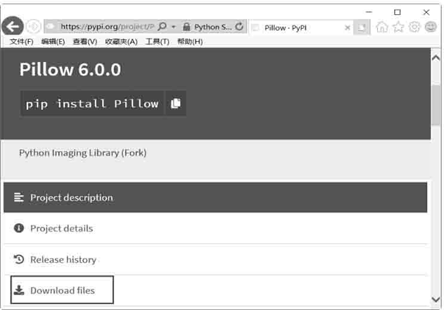This screenshot has height=310, width=444.
Task: Click the home icon
Action: [382, 27]
